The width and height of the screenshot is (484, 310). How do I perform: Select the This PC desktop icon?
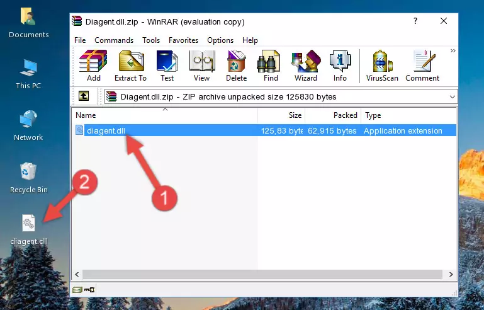tap(28, 74)
